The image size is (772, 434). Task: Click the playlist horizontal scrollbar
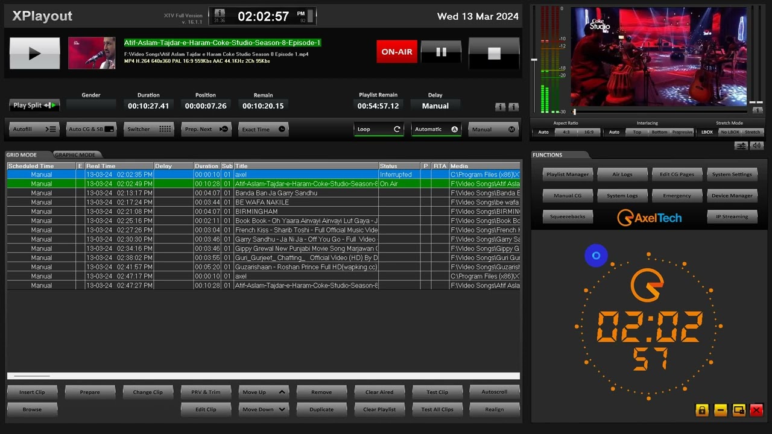pyautogui.click(x=263, y=376)
